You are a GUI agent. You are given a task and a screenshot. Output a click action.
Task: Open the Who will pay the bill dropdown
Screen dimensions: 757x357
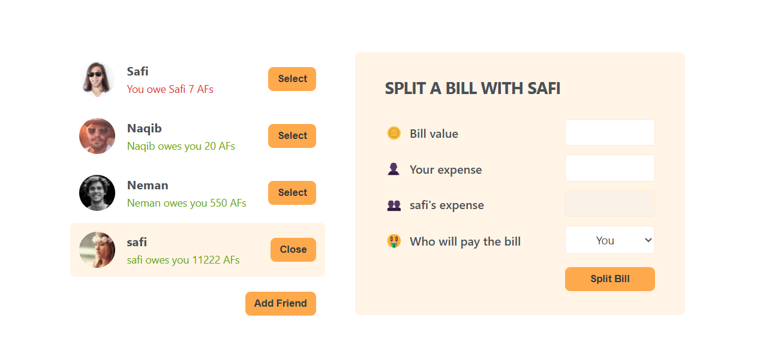609,240
